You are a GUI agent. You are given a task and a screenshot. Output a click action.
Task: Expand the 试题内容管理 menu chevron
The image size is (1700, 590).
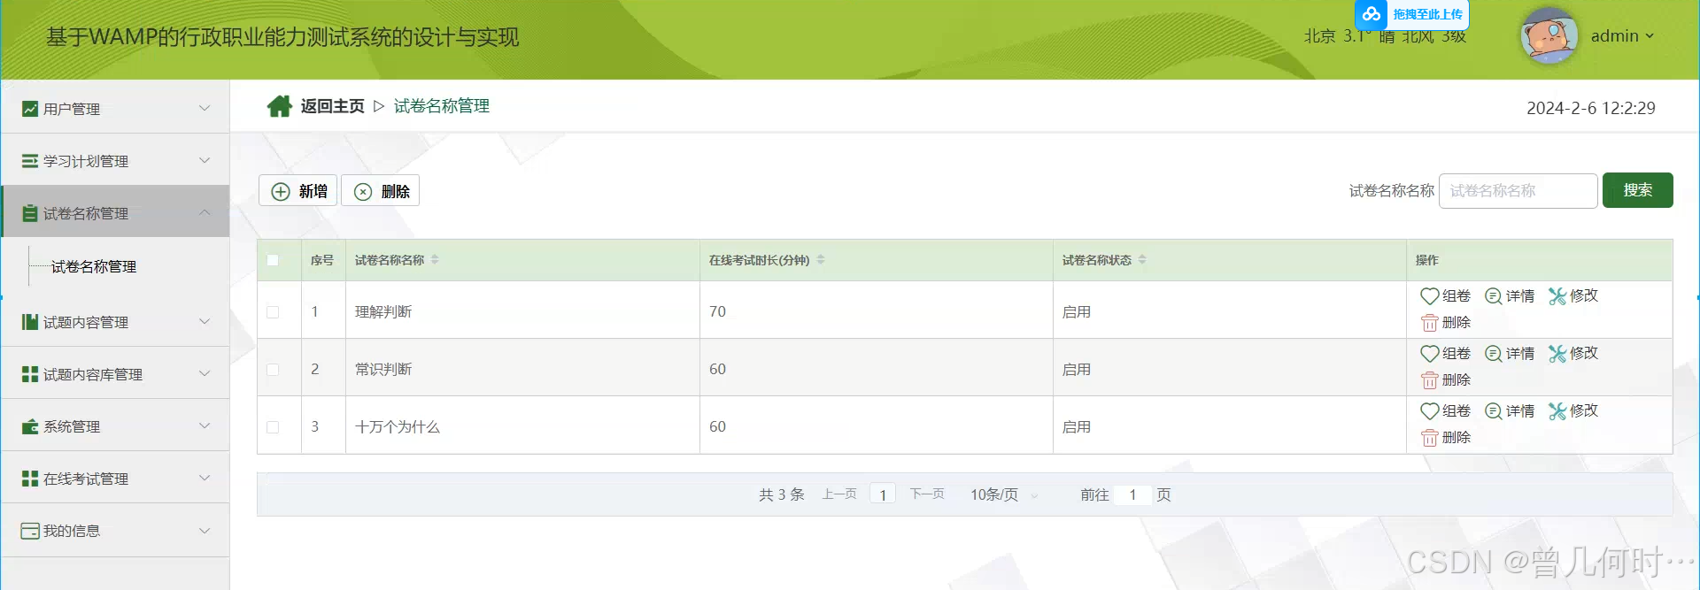coord(205,321)
